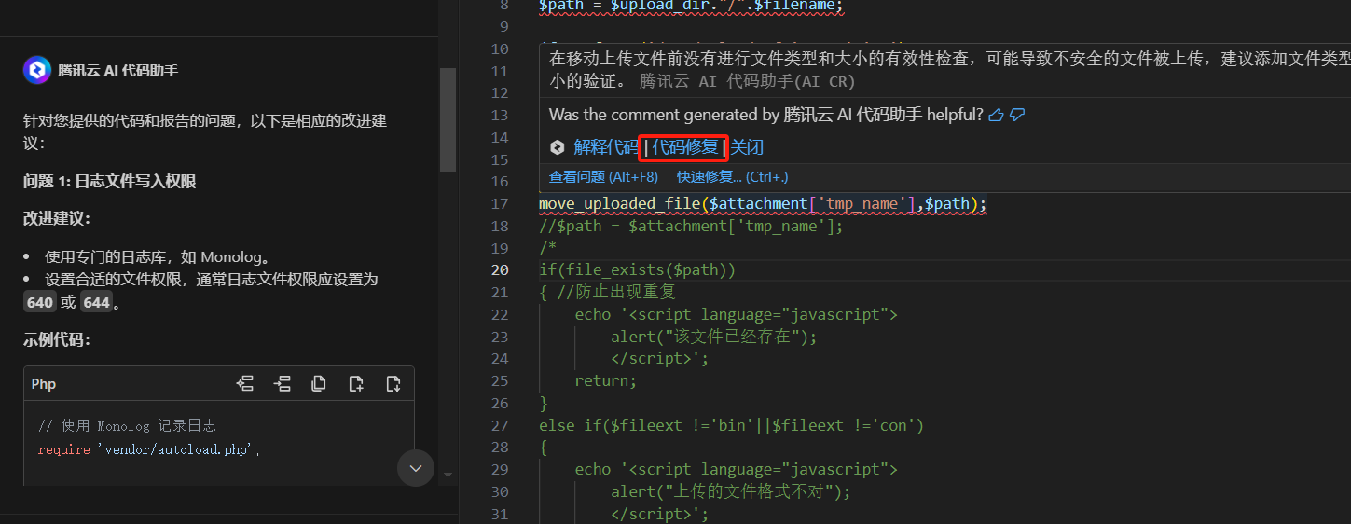Choose the 代码修复 link

tap(685, 147)
